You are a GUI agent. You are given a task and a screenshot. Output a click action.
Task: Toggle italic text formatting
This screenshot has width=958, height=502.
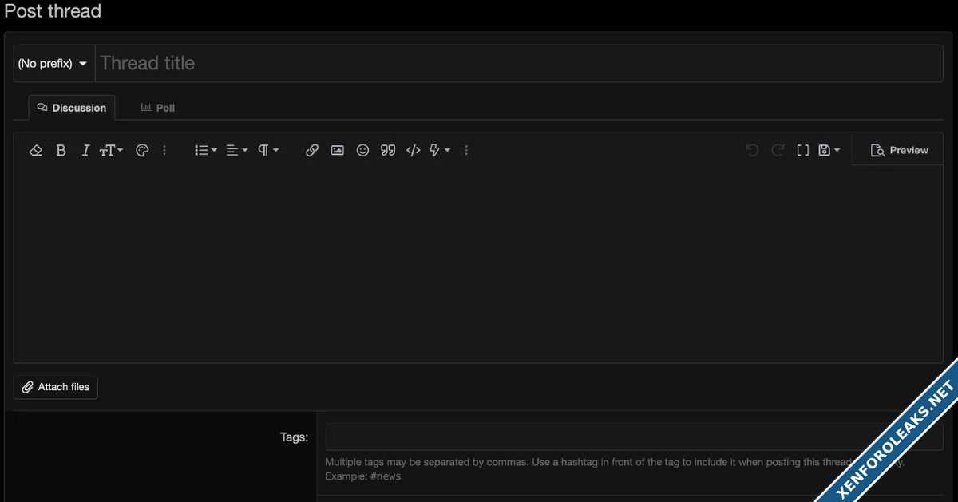(x=85, y=150)
